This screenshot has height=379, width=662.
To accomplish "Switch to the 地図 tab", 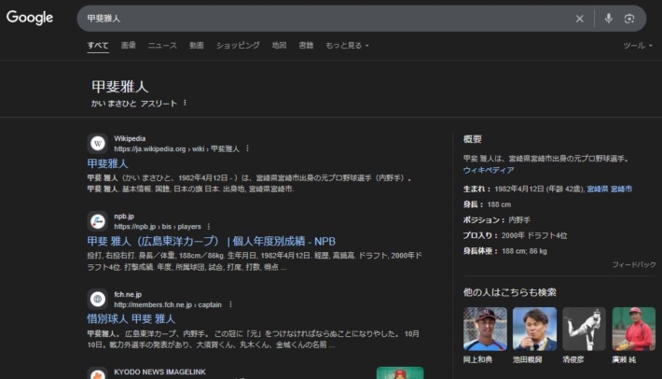I will tap(279, 45).
